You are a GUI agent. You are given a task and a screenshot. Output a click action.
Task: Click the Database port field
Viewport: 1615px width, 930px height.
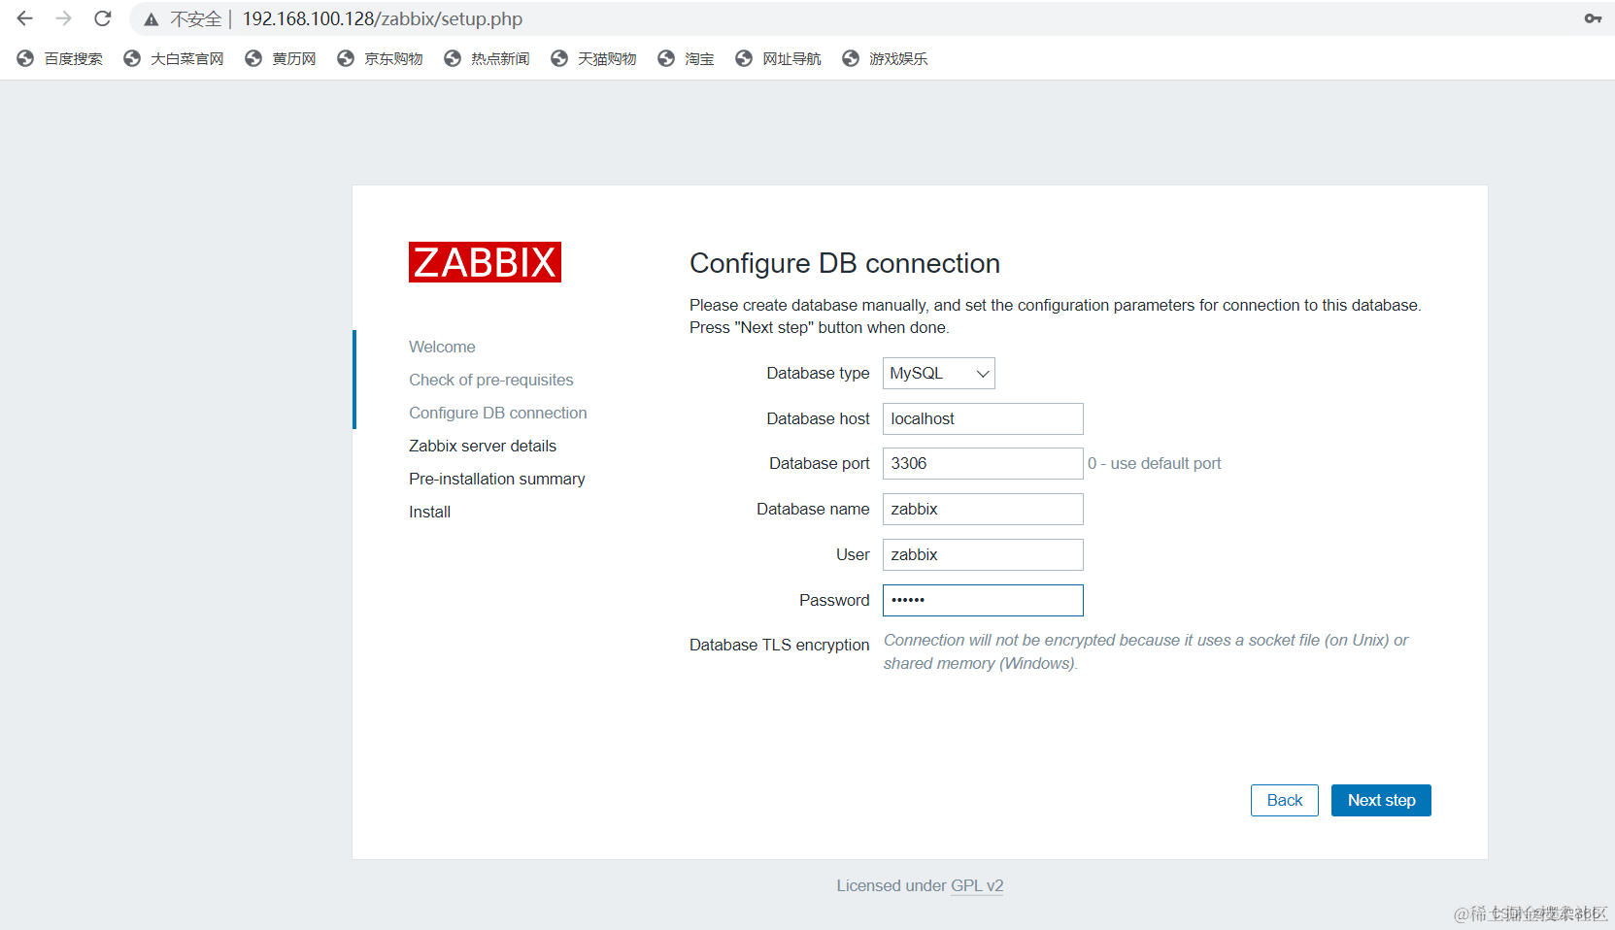(x=983, y=463)
